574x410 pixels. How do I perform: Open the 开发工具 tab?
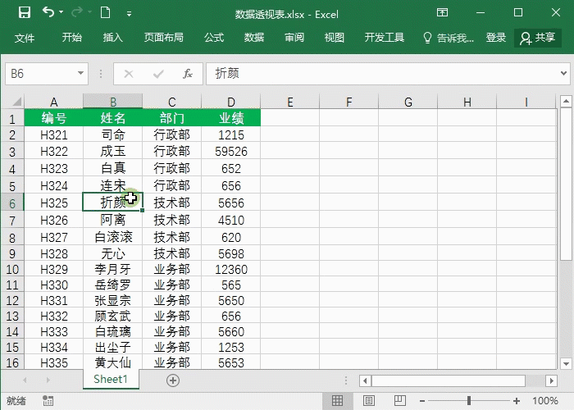coord(385,38)
